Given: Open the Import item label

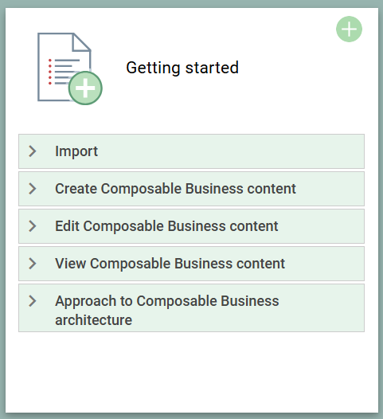Looking at the screenshot, I should click(x=76, y=151).
